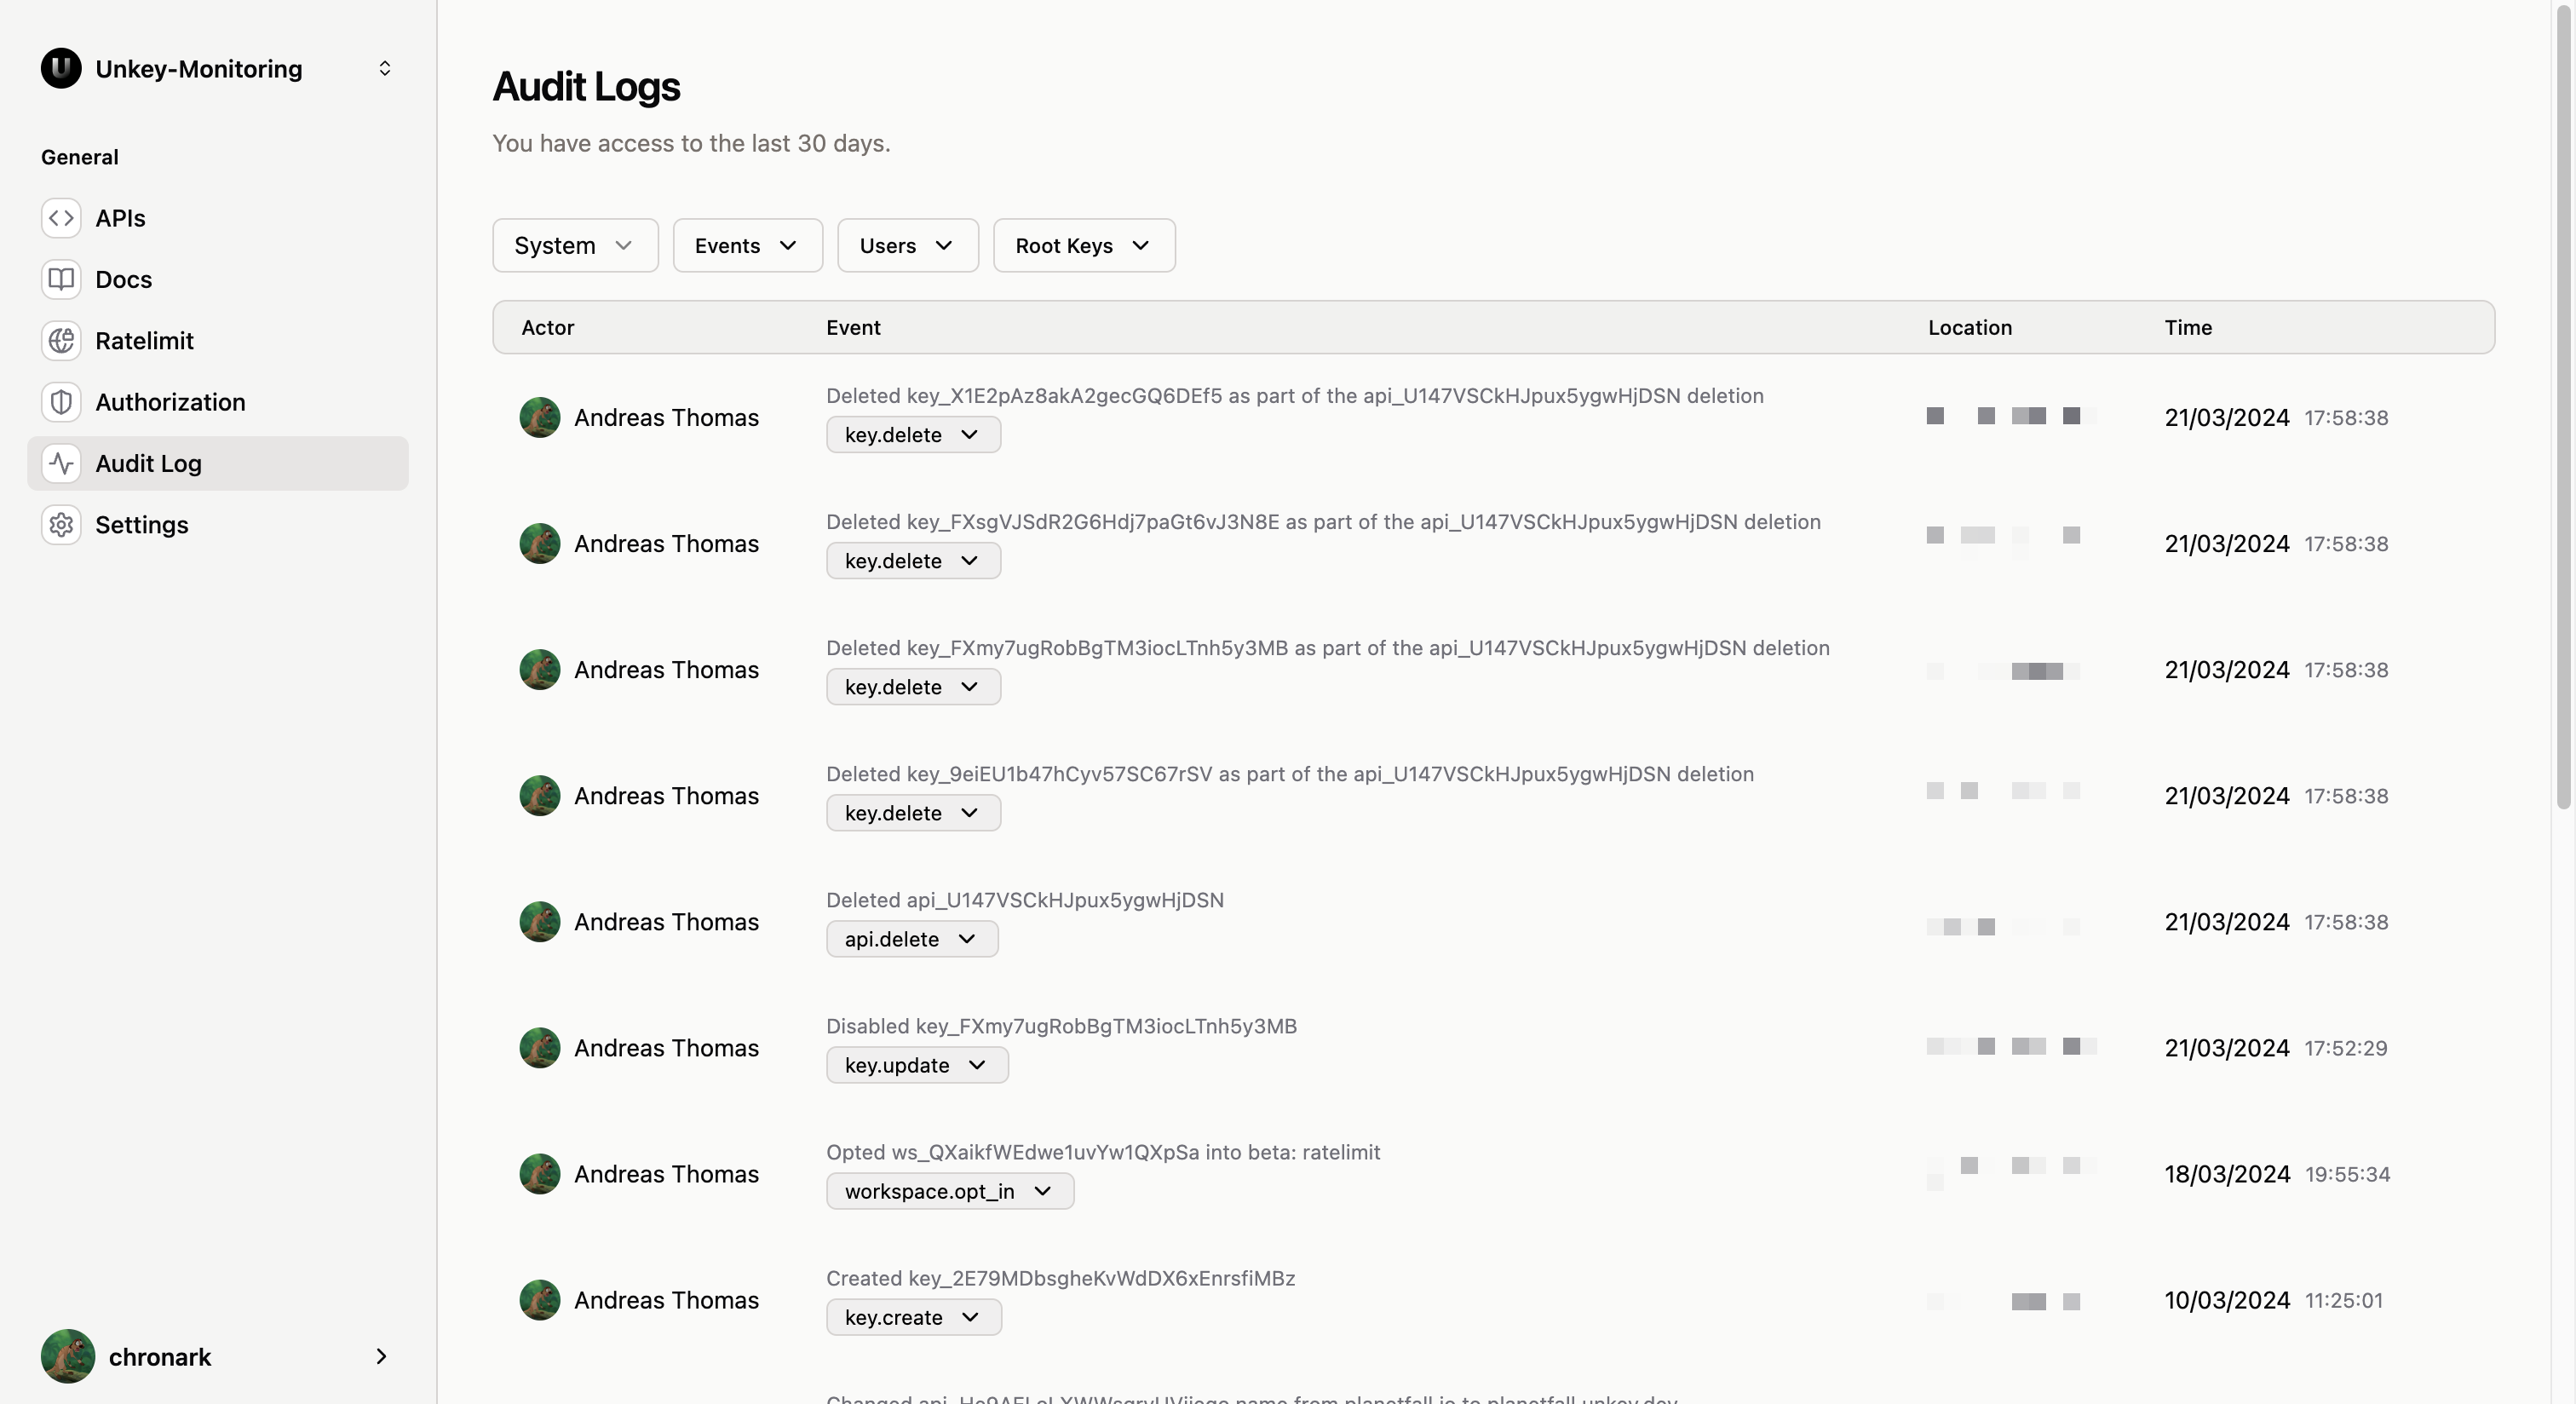The image size is (2576, 1404).
Task: Open the Authorization shield icon
Action: (x=61, y=402)
